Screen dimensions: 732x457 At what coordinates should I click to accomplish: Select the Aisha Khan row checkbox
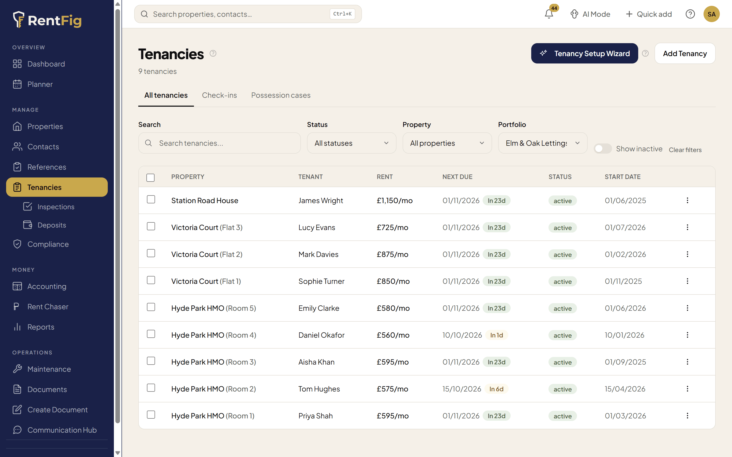(151, 361)
